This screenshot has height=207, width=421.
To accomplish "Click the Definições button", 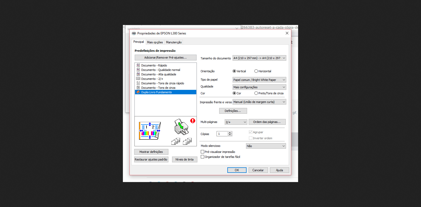I will [233, 111].
